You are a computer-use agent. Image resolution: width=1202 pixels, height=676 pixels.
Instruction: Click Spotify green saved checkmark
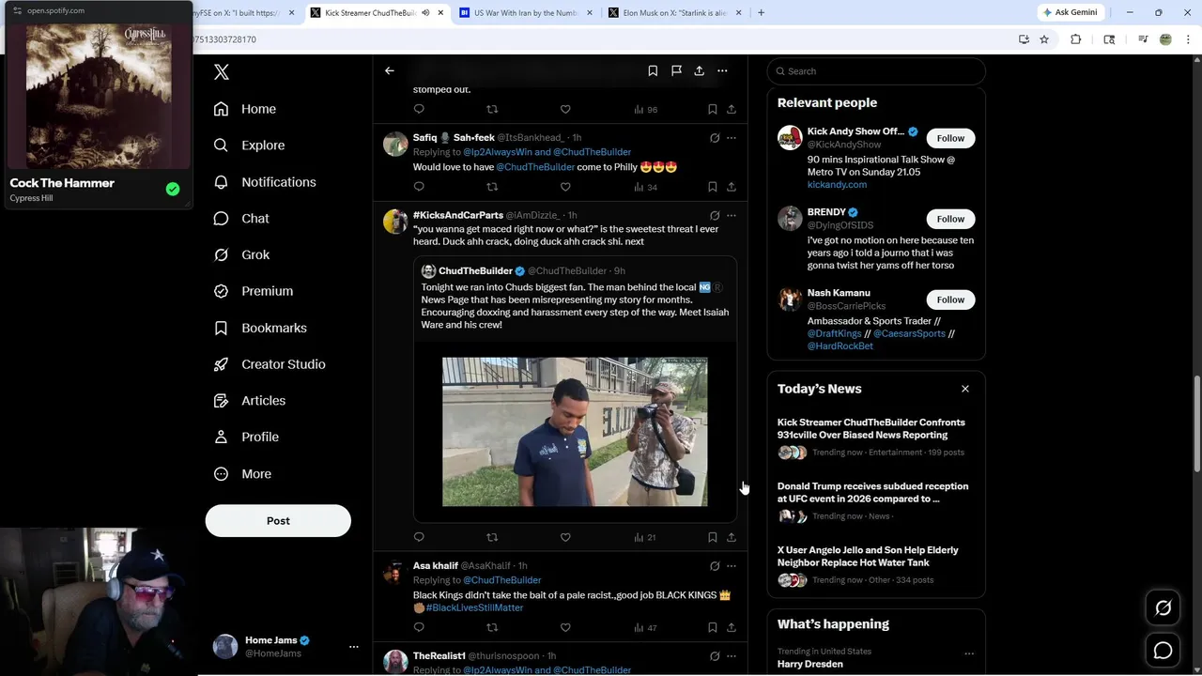(x=173, y=189)
